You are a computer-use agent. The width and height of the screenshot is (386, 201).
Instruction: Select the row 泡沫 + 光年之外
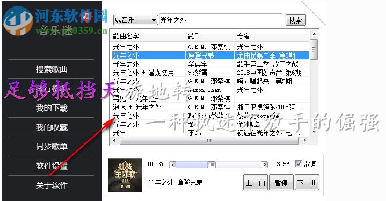pos(210,107)
